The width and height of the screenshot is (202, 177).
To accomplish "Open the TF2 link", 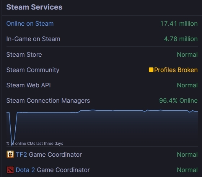I will (21, 154).
